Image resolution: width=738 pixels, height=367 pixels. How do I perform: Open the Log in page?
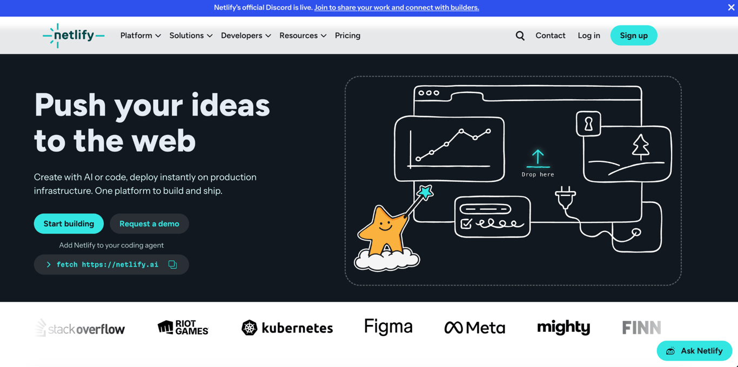point(589,36)
